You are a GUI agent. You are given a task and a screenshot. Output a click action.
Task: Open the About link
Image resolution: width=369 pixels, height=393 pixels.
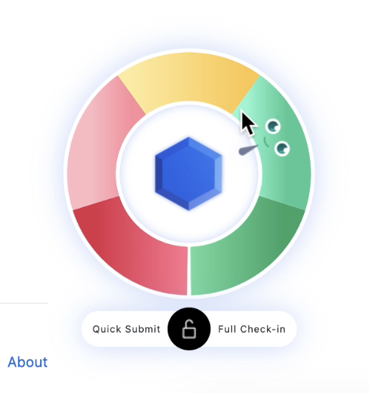click(28, 362)
